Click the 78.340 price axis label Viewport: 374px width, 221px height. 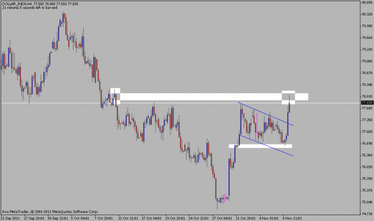click(x=367, y=85)
